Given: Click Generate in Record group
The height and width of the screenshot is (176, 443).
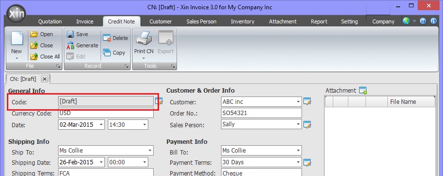Looking at the screenshot, I should pos(82,45).
